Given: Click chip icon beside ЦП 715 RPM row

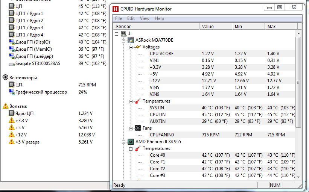Looking at the screenshot, I should pyautogui.click(x=12, y=85).
